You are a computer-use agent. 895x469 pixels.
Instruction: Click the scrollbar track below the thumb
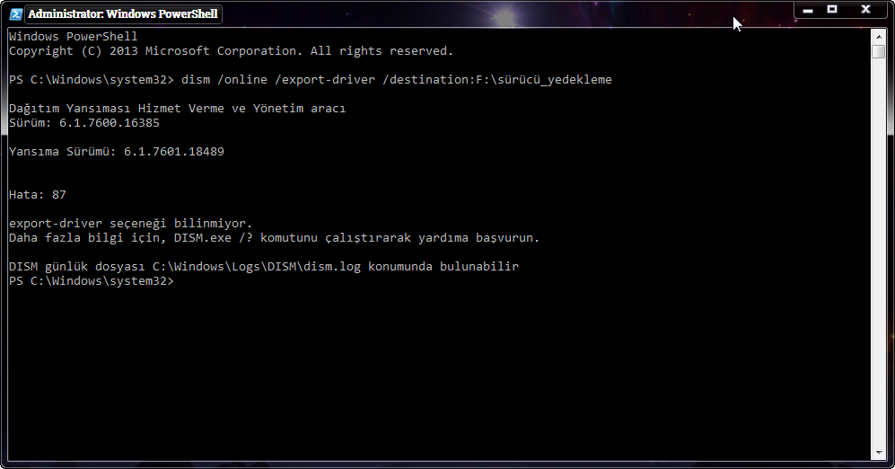(879, 252)
